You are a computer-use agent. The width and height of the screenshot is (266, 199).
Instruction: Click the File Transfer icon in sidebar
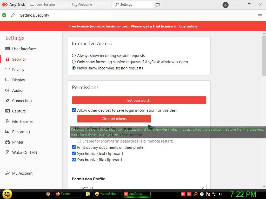(x=8, y=121)
